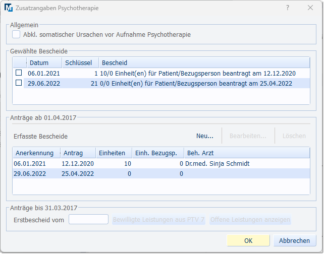Focus the Erstbescheid vom date field

tap(88, 219)
